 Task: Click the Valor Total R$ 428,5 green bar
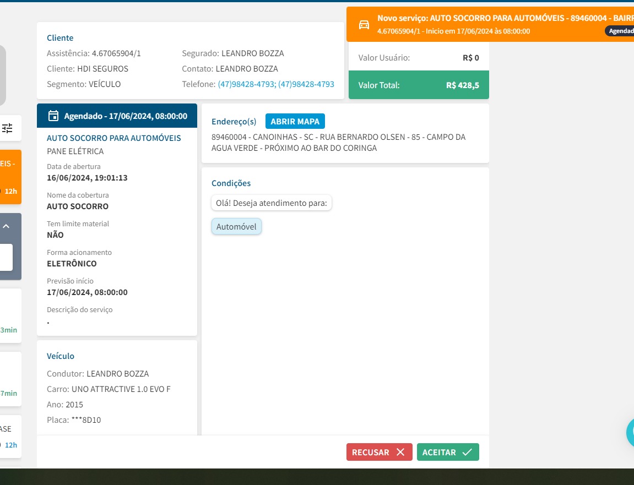419,85
